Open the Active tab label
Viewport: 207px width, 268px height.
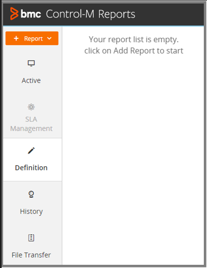31,80
